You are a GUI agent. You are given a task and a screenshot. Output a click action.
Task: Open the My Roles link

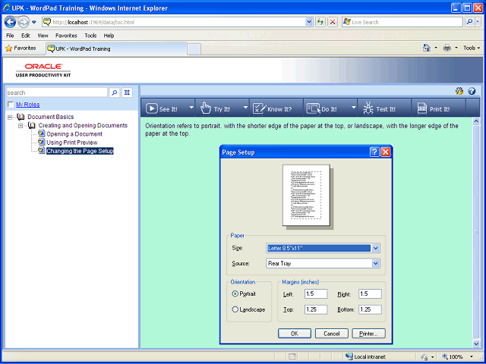pos(28,105)
